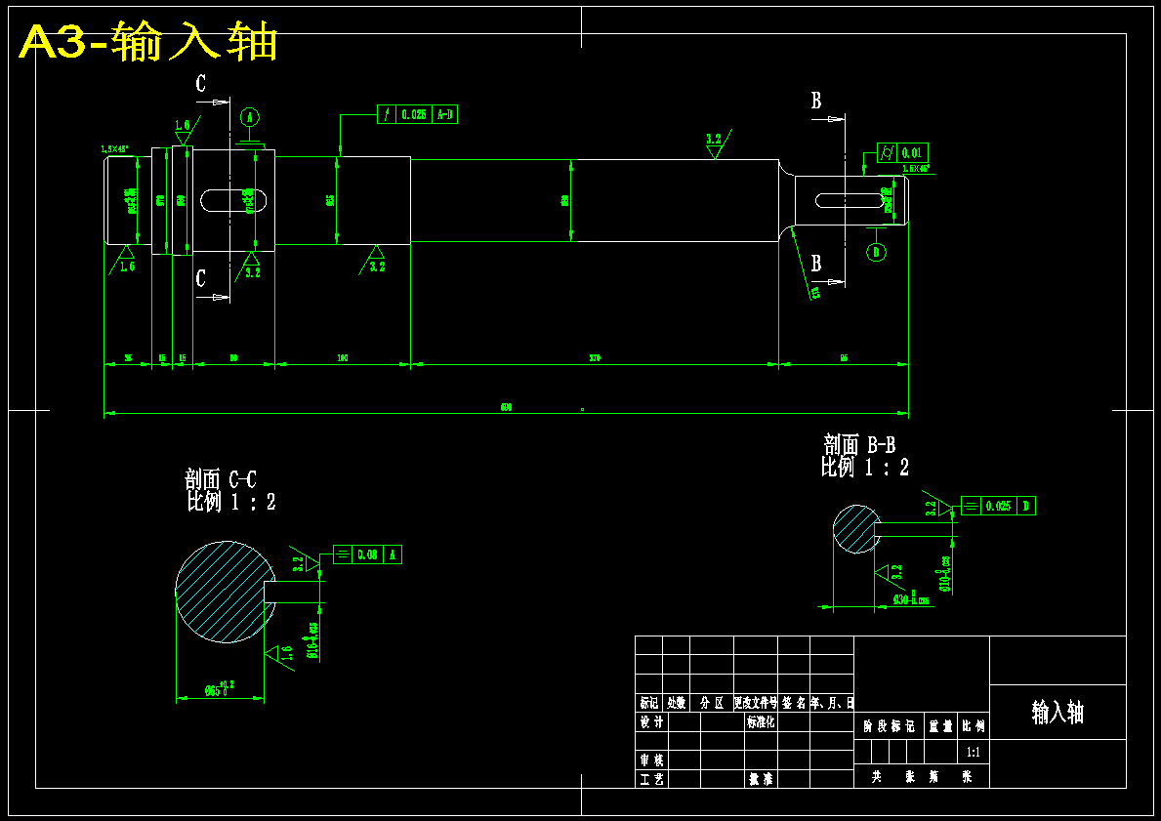Click datum "A" in the 0.08 tolerance frame

click(393, 554)
